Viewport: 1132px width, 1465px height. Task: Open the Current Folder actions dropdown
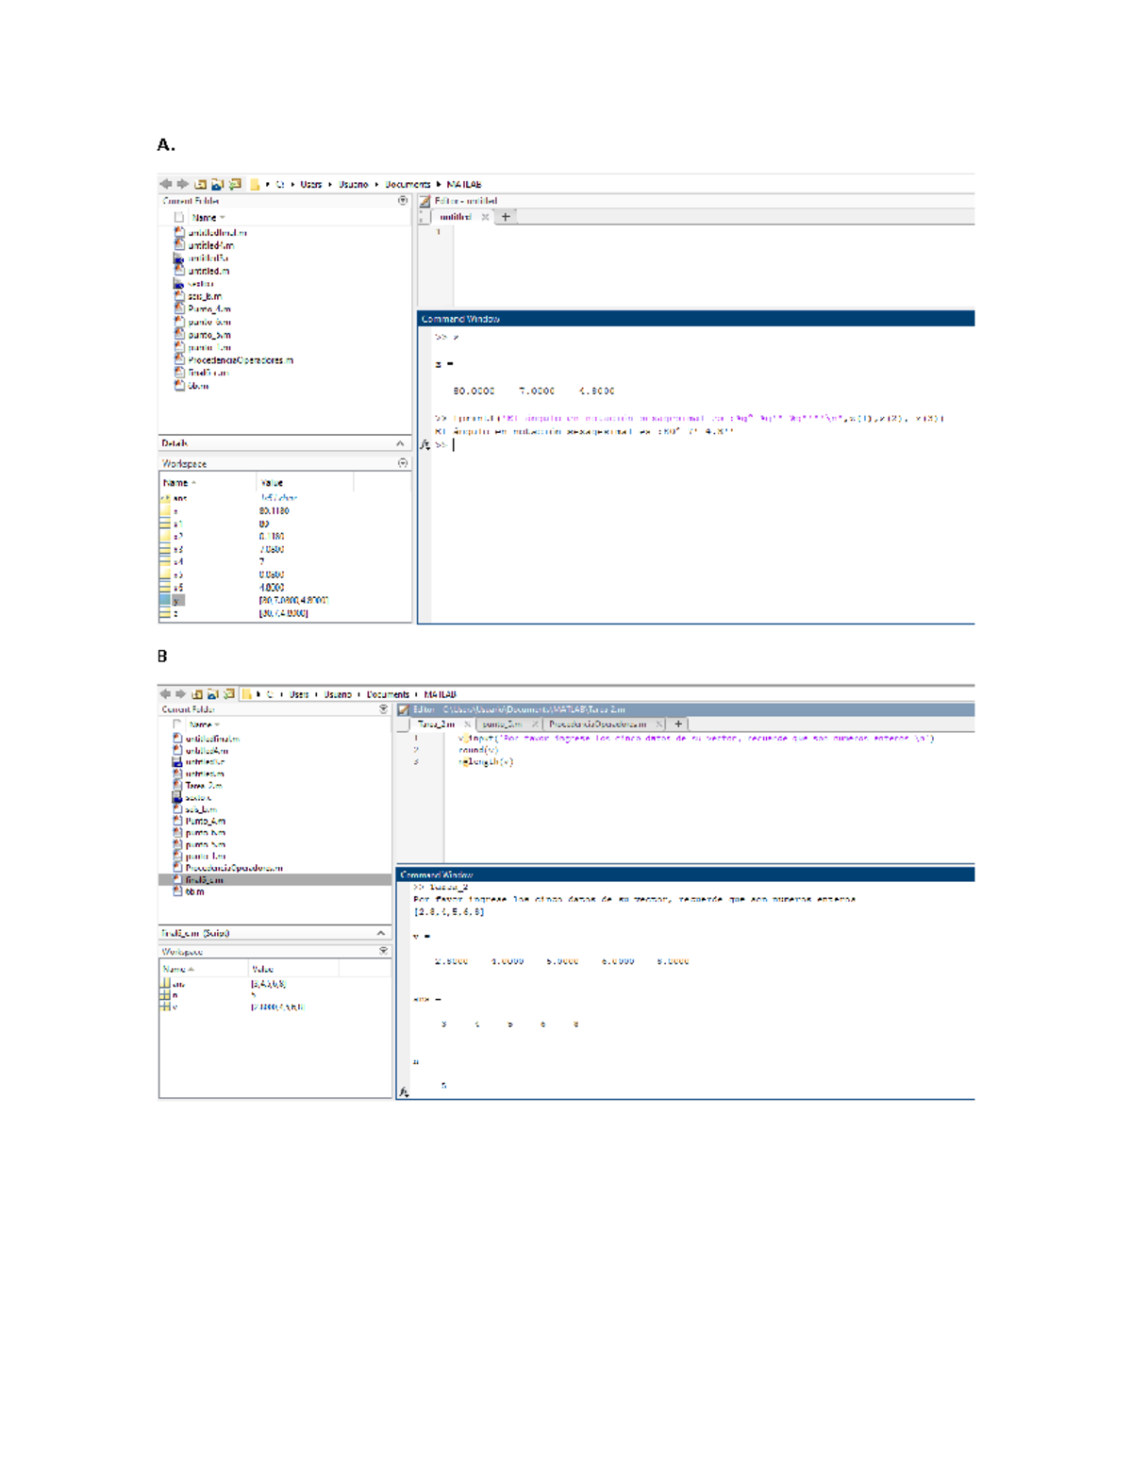coord(403,201)
